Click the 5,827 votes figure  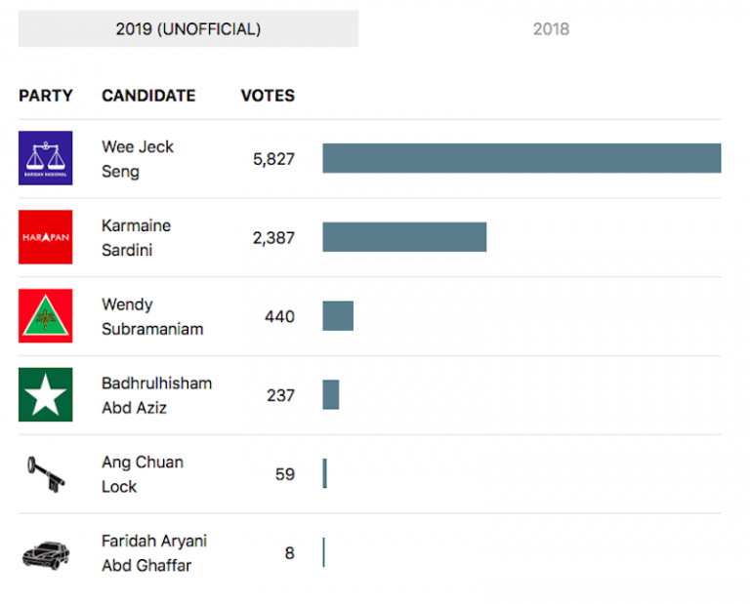tap(273, 159)
